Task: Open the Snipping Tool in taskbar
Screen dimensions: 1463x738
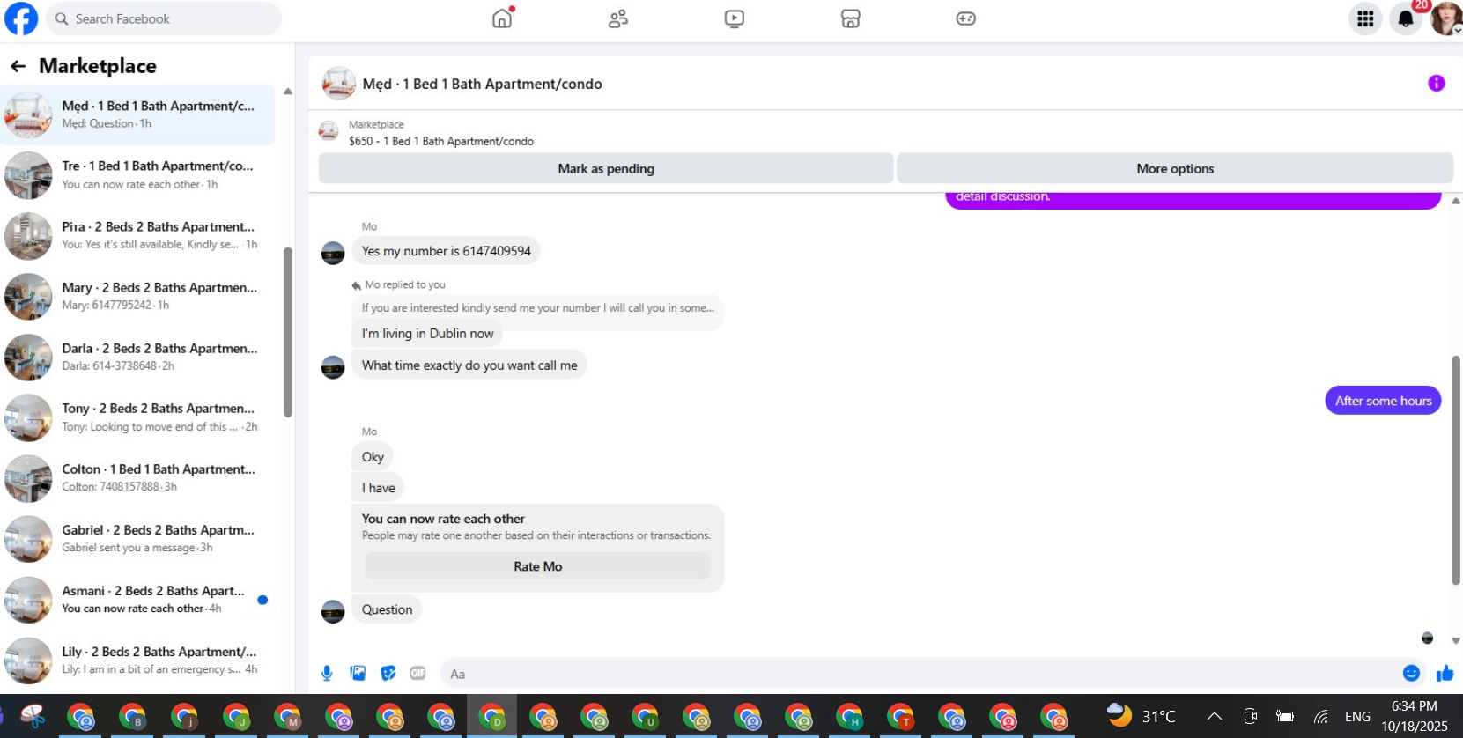Action: (x=33, y=717)
